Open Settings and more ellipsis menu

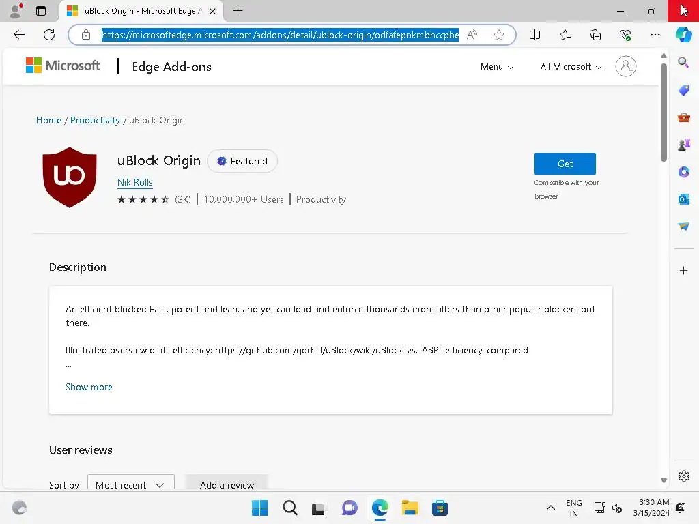pos(655,35)
